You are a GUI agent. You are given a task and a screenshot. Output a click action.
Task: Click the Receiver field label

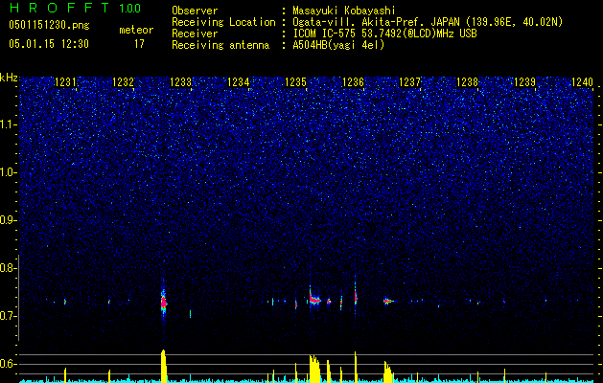(x=195, y=34)
